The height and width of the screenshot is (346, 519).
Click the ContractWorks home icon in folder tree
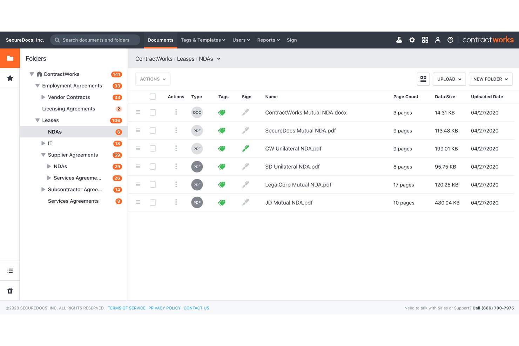tap(39, 74)
